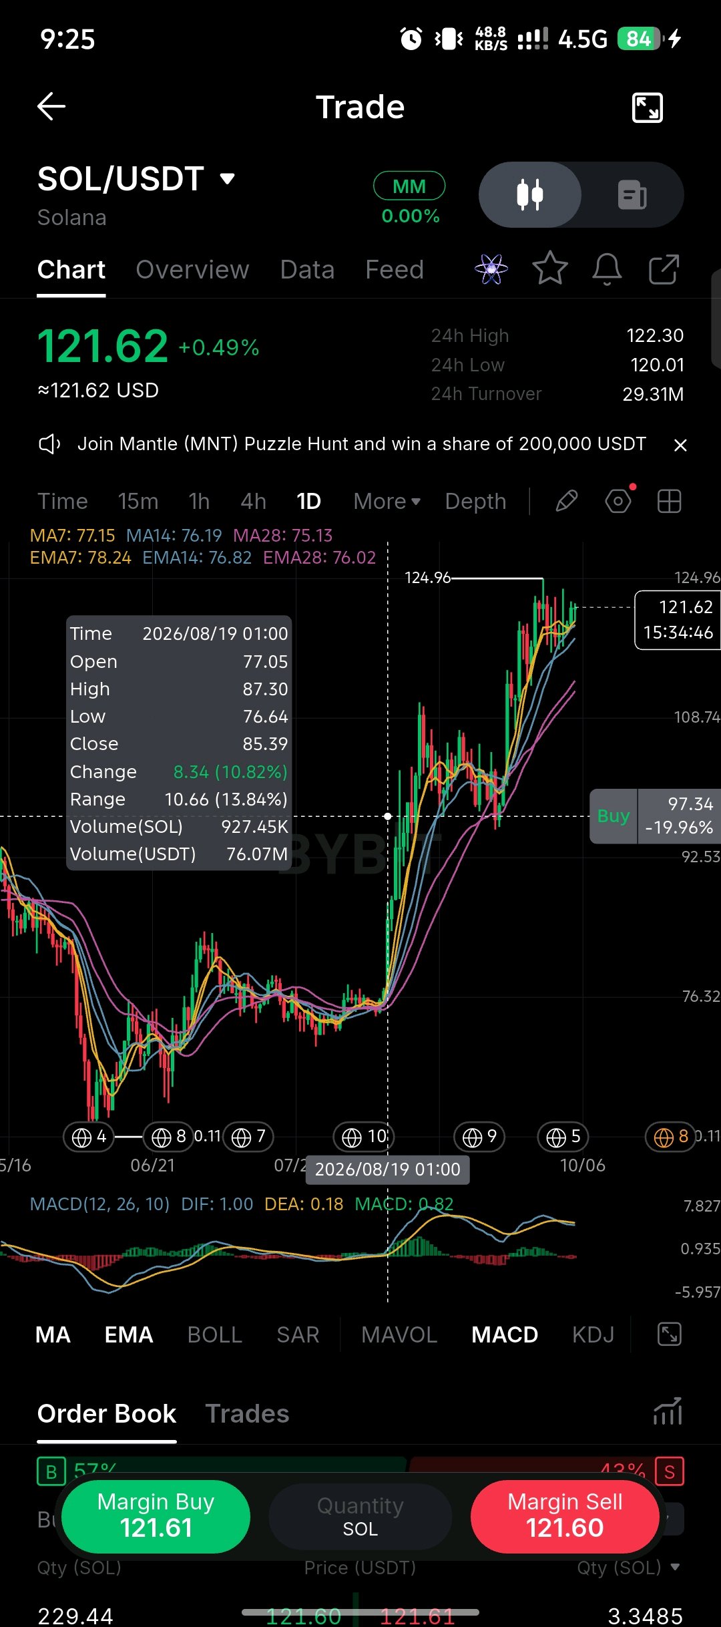Image resolution: width=721 pixels, height=1627 pixels.
Task: Enable the BOLL indicator
Action: (215, 1334)
